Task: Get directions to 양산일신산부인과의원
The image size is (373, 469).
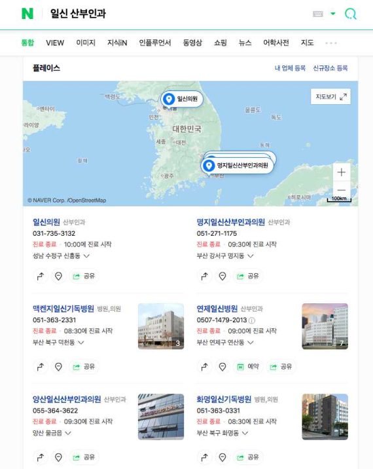Action: coord(41,457)
